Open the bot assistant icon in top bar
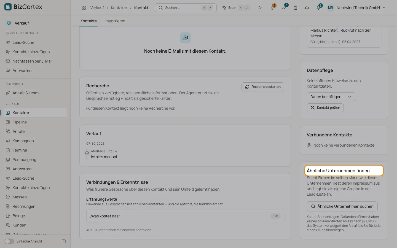The height and width of the screenshot is (248, 397). tap(307, 8)
